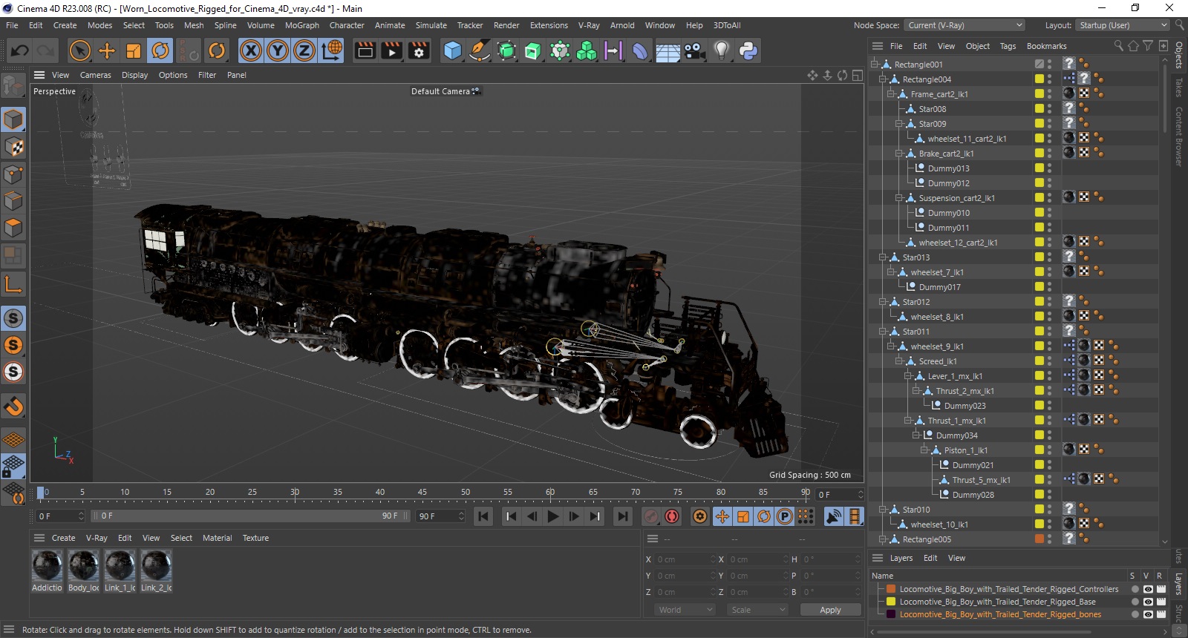Go to end of animation
The image size is (1188, 638).
point(623,516)
